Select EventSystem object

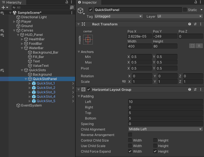click(x=31, y=105)
